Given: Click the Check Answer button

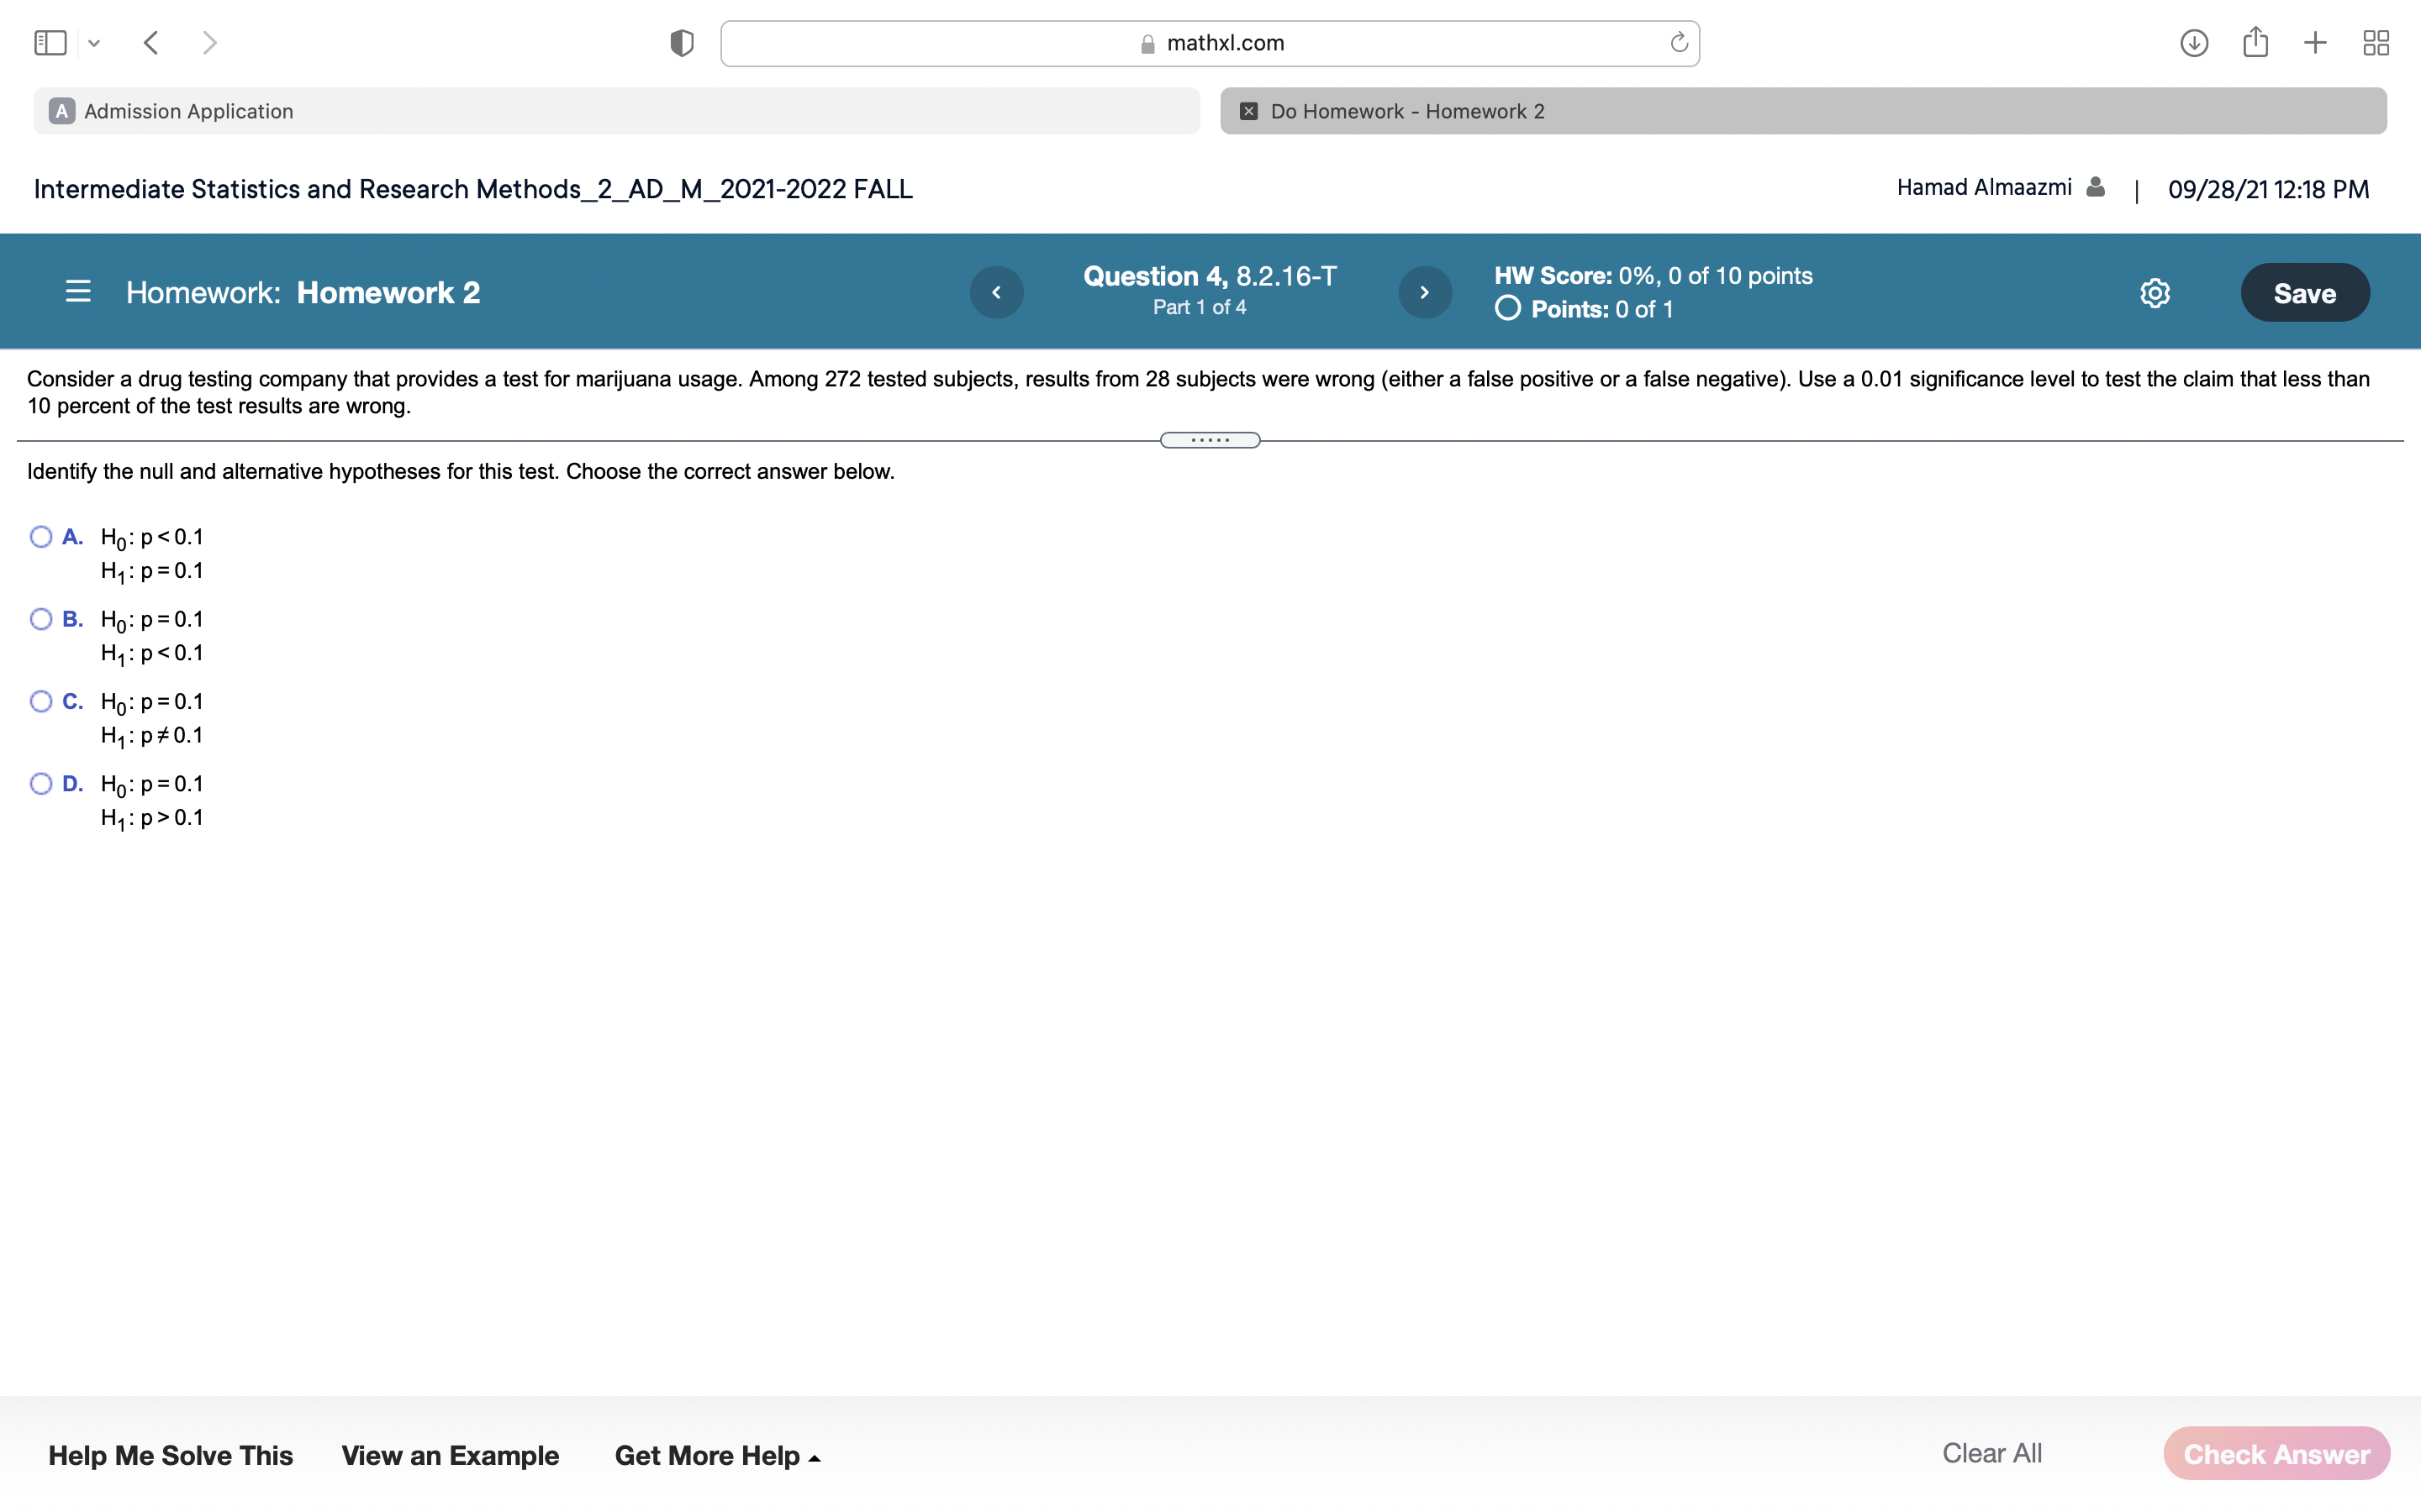Looking at the screenshot, I should [2276, 1453].
